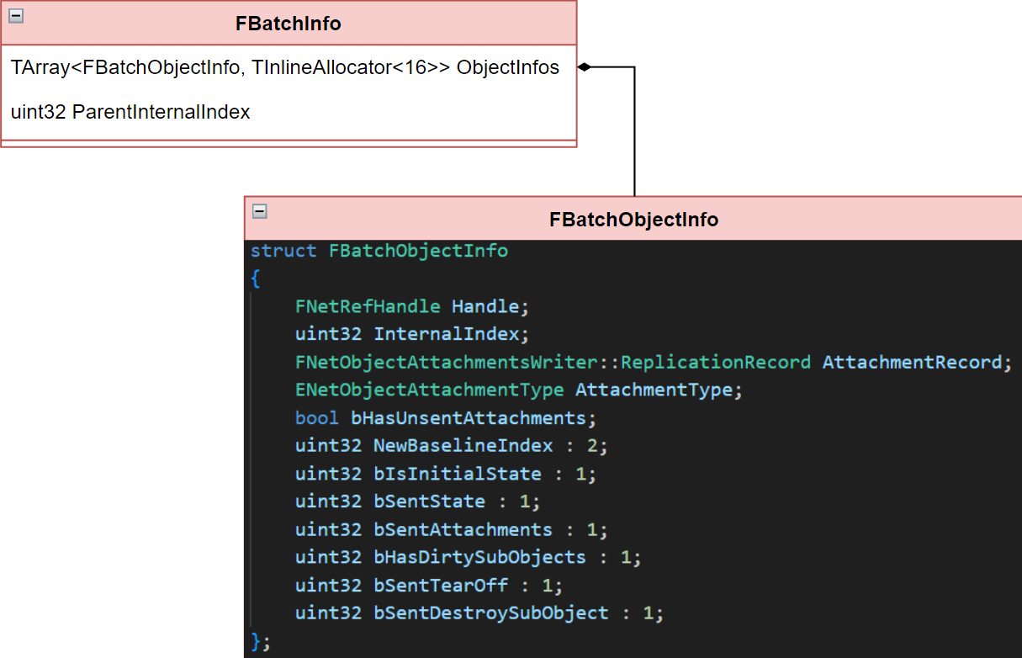Click the uint32 ParentInternalIndex field
The width and height of the screenshot is (1022, 658).
click(130, 112)
